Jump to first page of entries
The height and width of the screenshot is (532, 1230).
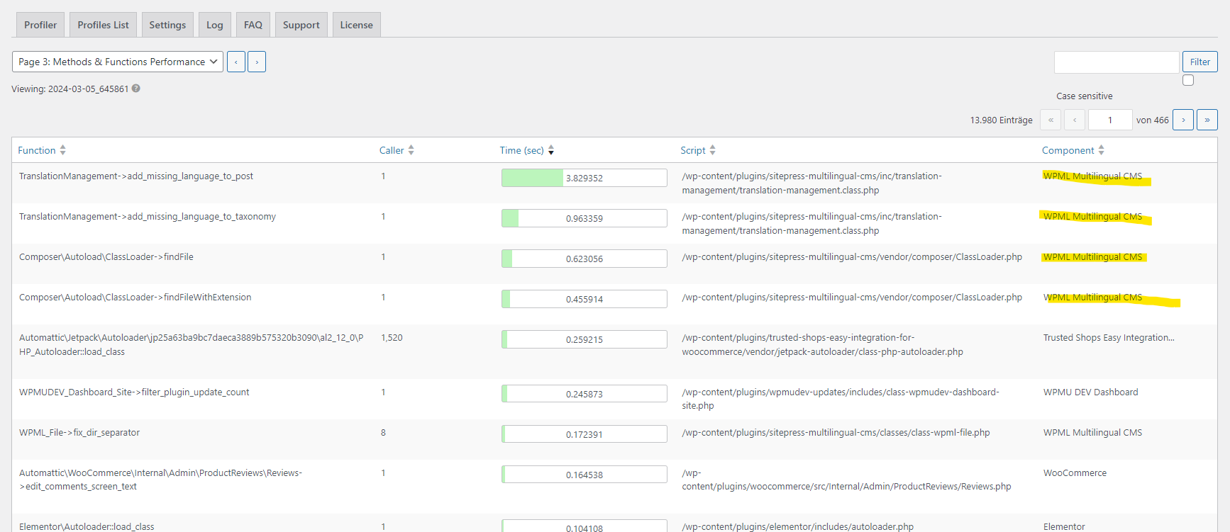pos(1051,120)
